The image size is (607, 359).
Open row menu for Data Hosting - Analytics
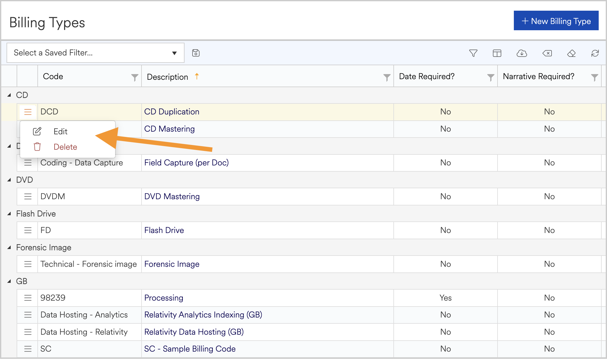[x=28, y=315]
